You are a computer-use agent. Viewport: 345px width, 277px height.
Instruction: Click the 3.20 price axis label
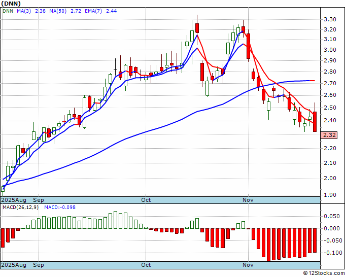click(330, 29)
